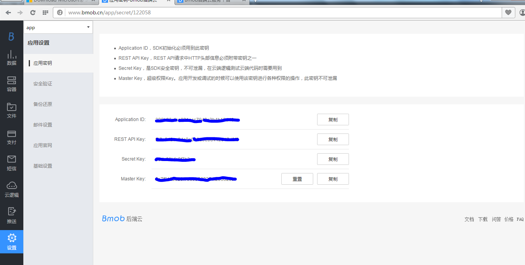525x265 pixels.
Task: Click the Bmob B logo in sidebar
Action: click(11, 36)
